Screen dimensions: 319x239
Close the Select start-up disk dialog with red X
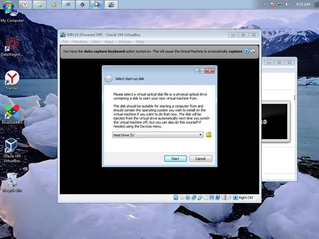(210, 71)
